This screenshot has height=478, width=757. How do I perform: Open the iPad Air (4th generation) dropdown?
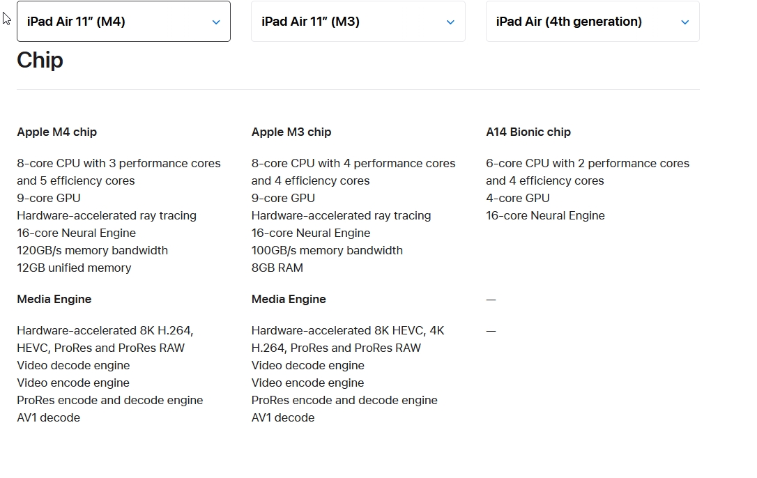point(592,22)
